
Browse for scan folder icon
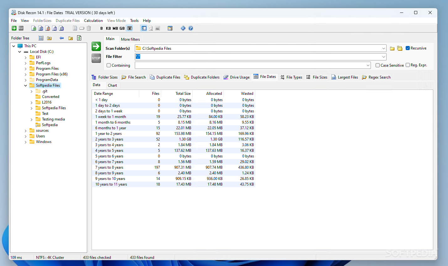392,49
